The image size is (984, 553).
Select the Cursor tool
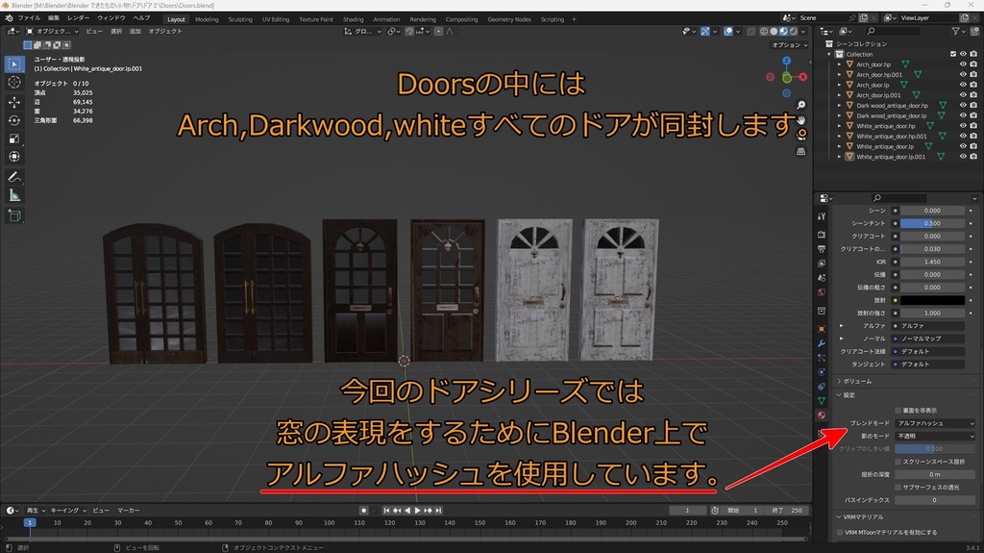[x=14, y=83]
